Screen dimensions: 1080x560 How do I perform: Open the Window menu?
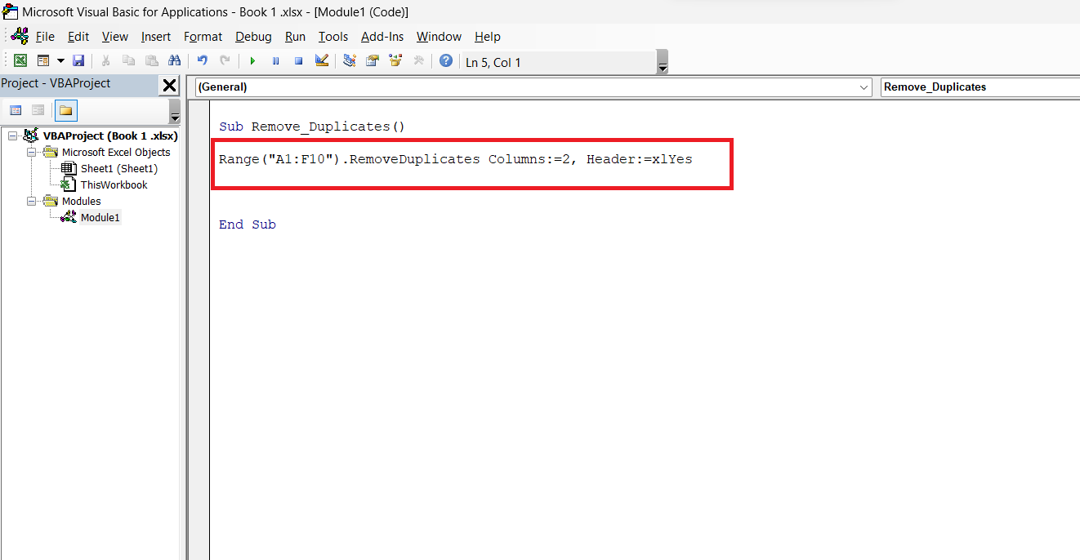point(439,37)
